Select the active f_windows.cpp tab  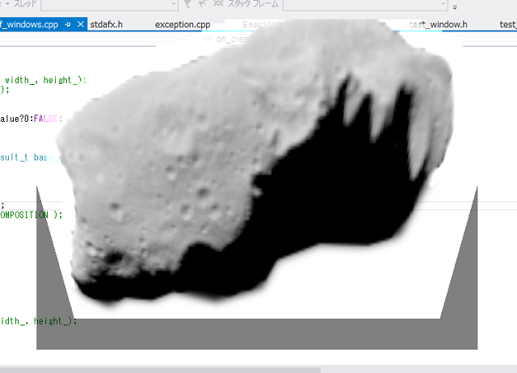[x=29, y=24]
